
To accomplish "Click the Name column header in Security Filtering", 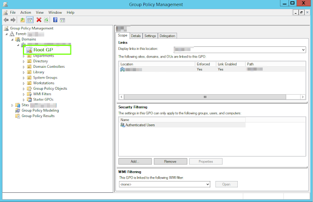I will (x=182, y=120).
